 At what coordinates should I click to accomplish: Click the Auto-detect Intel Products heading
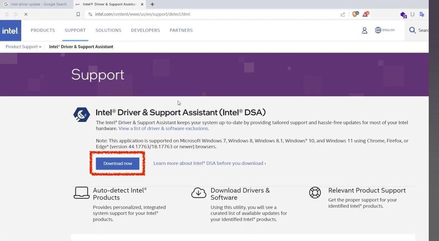pyautogui.click(x=120, y=194)
